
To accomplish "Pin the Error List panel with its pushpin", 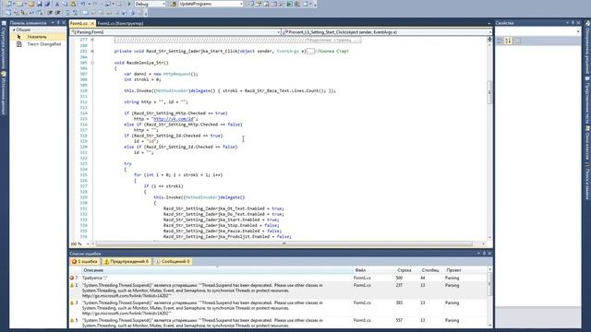I will pos(484,254).
